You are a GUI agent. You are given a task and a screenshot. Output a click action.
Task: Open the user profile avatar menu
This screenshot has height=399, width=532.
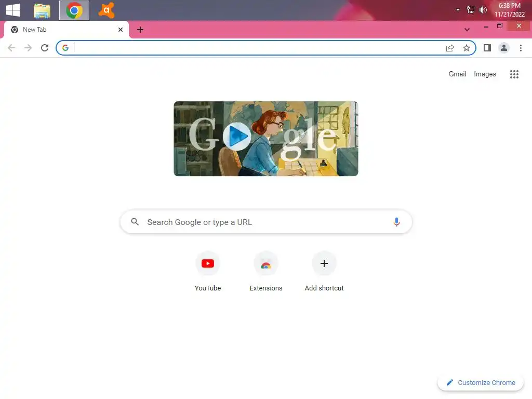point(504,48)
